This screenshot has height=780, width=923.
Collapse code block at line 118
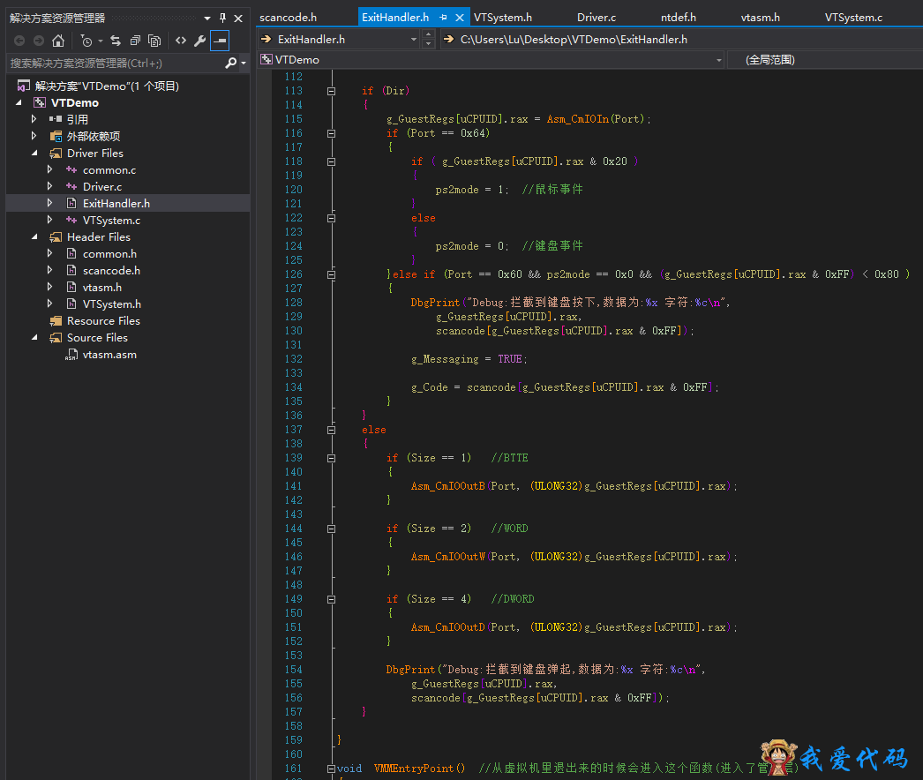tap(332, 161)
